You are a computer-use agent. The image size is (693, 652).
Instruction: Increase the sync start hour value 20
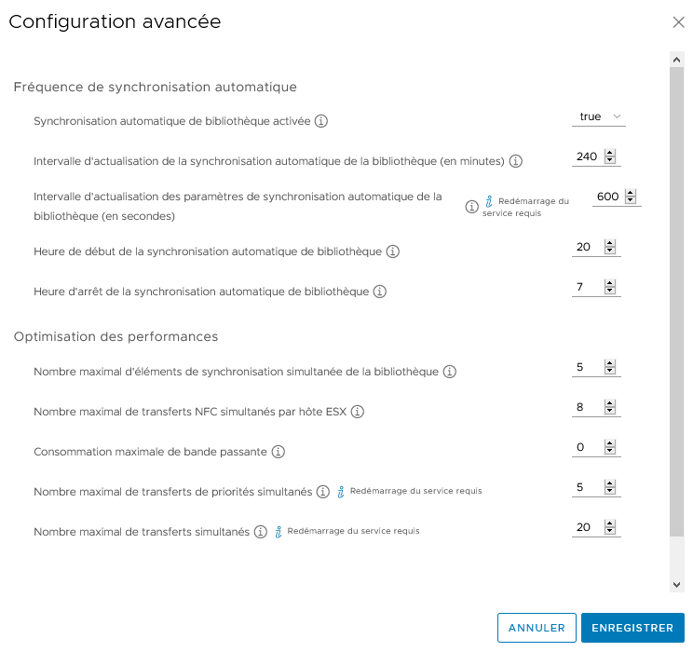click(x=610, y=243)
